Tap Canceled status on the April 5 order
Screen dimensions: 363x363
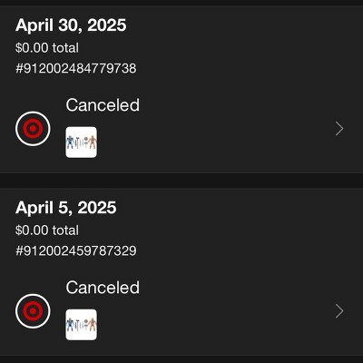point(103,288)
